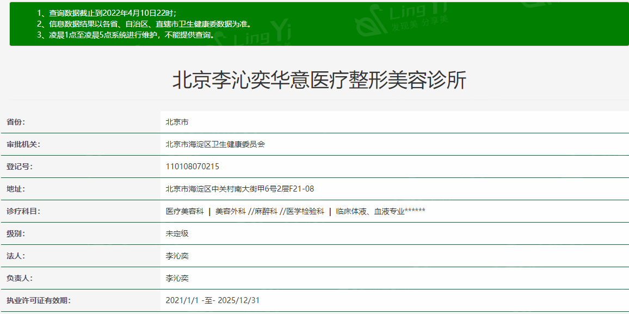This screenshot has height=314, width=629.
Task: Click the clinic title 北京李沁奕华意医疗整形美容诊所
Action: [319, 81]
